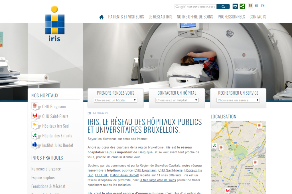Click the Localisation heading
The image size is (292, 194).
(224, 117)
